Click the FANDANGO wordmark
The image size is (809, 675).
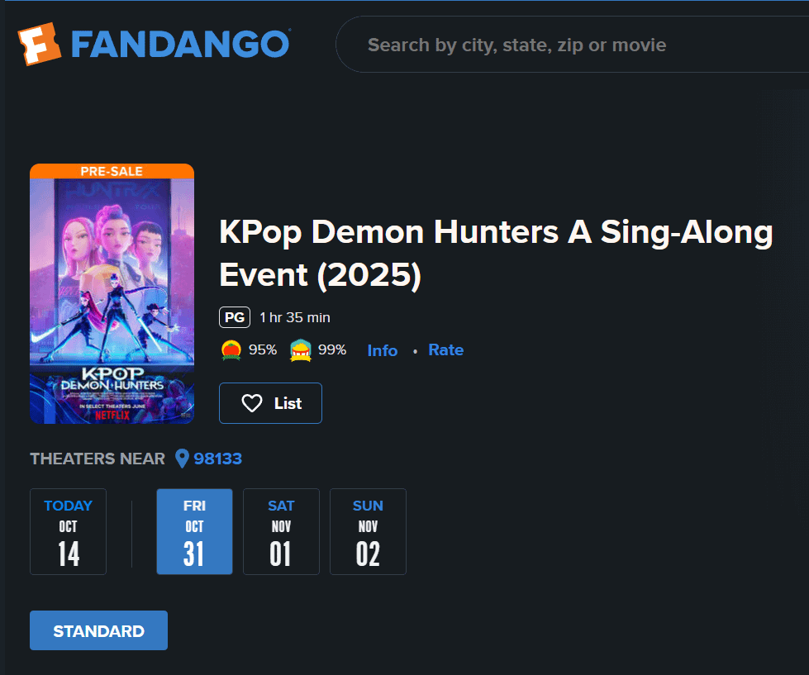180,45
